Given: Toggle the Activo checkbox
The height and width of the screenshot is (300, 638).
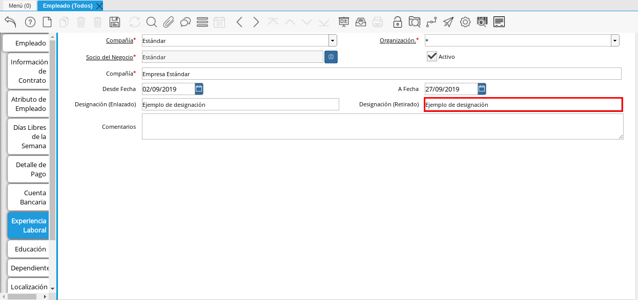Looking at the screenshot, I should pyautogui.click(x=431, y=56).
